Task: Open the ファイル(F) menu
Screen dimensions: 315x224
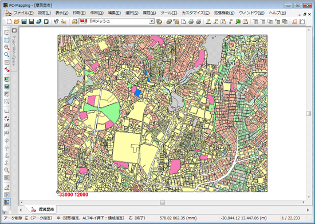Action: click(23, 13)
